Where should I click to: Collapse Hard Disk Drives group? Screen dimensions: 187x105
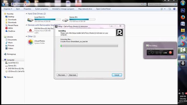(26, 14)
